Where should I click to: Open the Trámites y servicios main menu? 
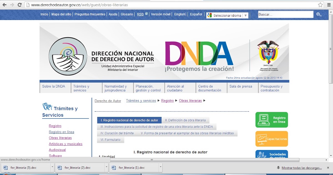[x=86, y=88]
